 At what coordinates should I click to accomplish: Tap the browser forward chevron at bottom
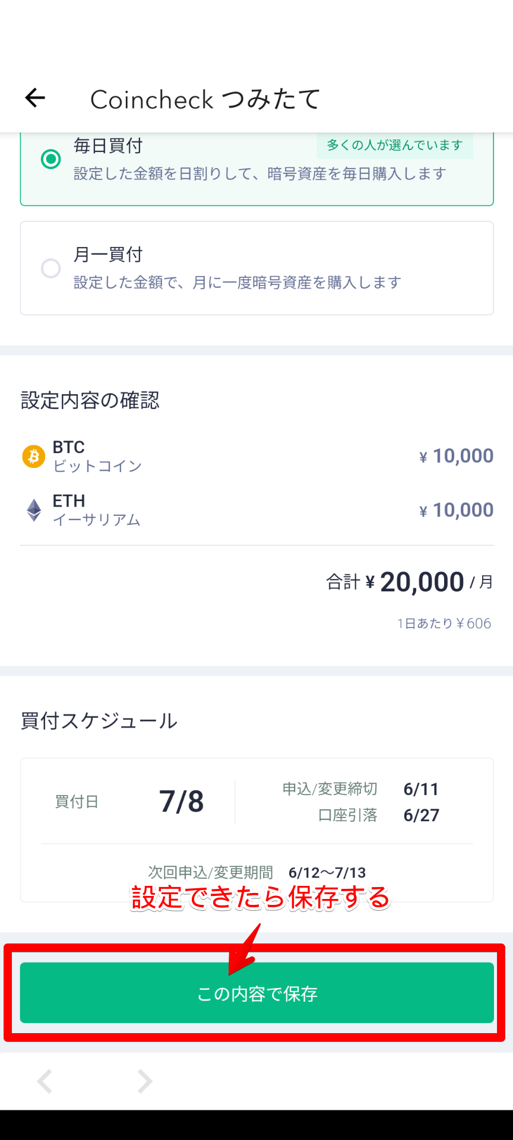coord(144,1081)
